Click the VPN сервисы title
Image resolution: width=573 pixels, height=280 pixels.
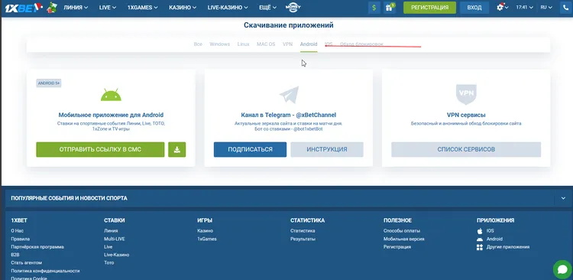coord(466,115)
